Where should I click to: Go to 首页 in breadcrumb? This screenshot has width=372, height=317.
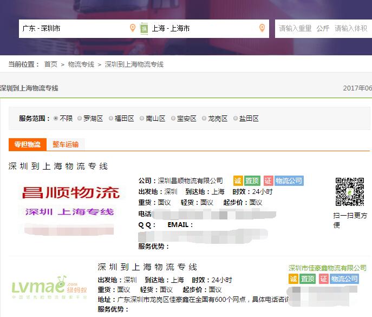[x=51, y=64]
